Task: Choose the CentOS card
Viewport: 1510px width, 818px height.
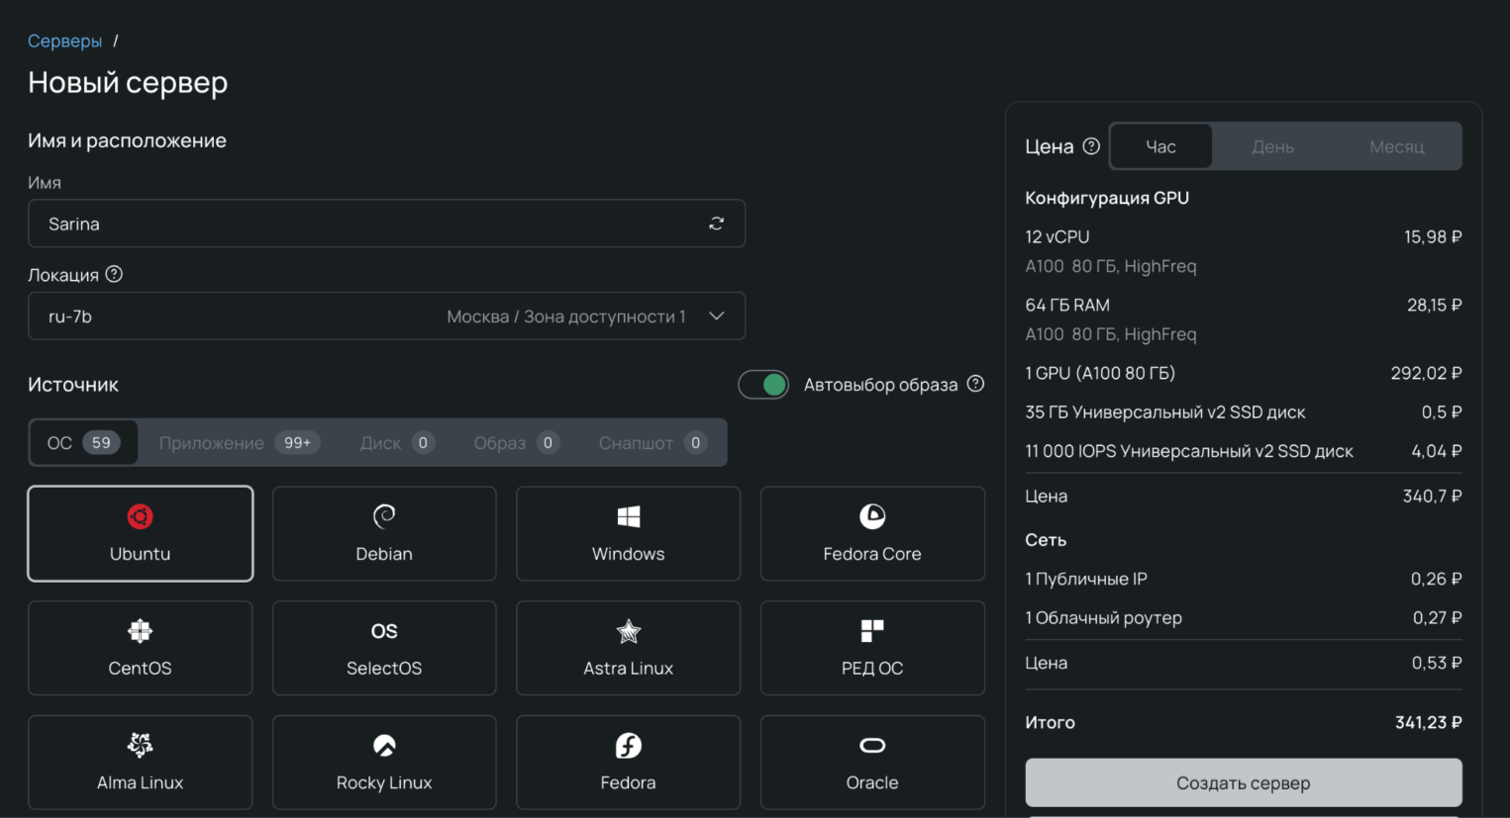Action: 141,648
